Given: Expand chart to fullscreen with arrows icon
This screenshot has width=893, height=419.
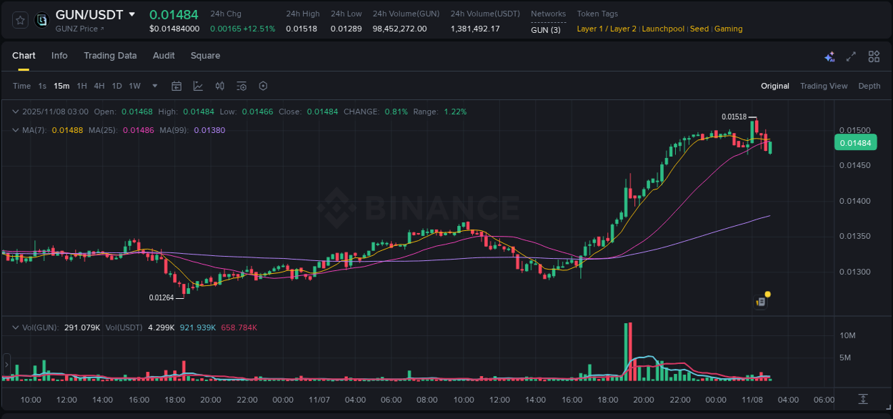Looking at the screenshot, I should pyautogui.click(x=852, y=56).
